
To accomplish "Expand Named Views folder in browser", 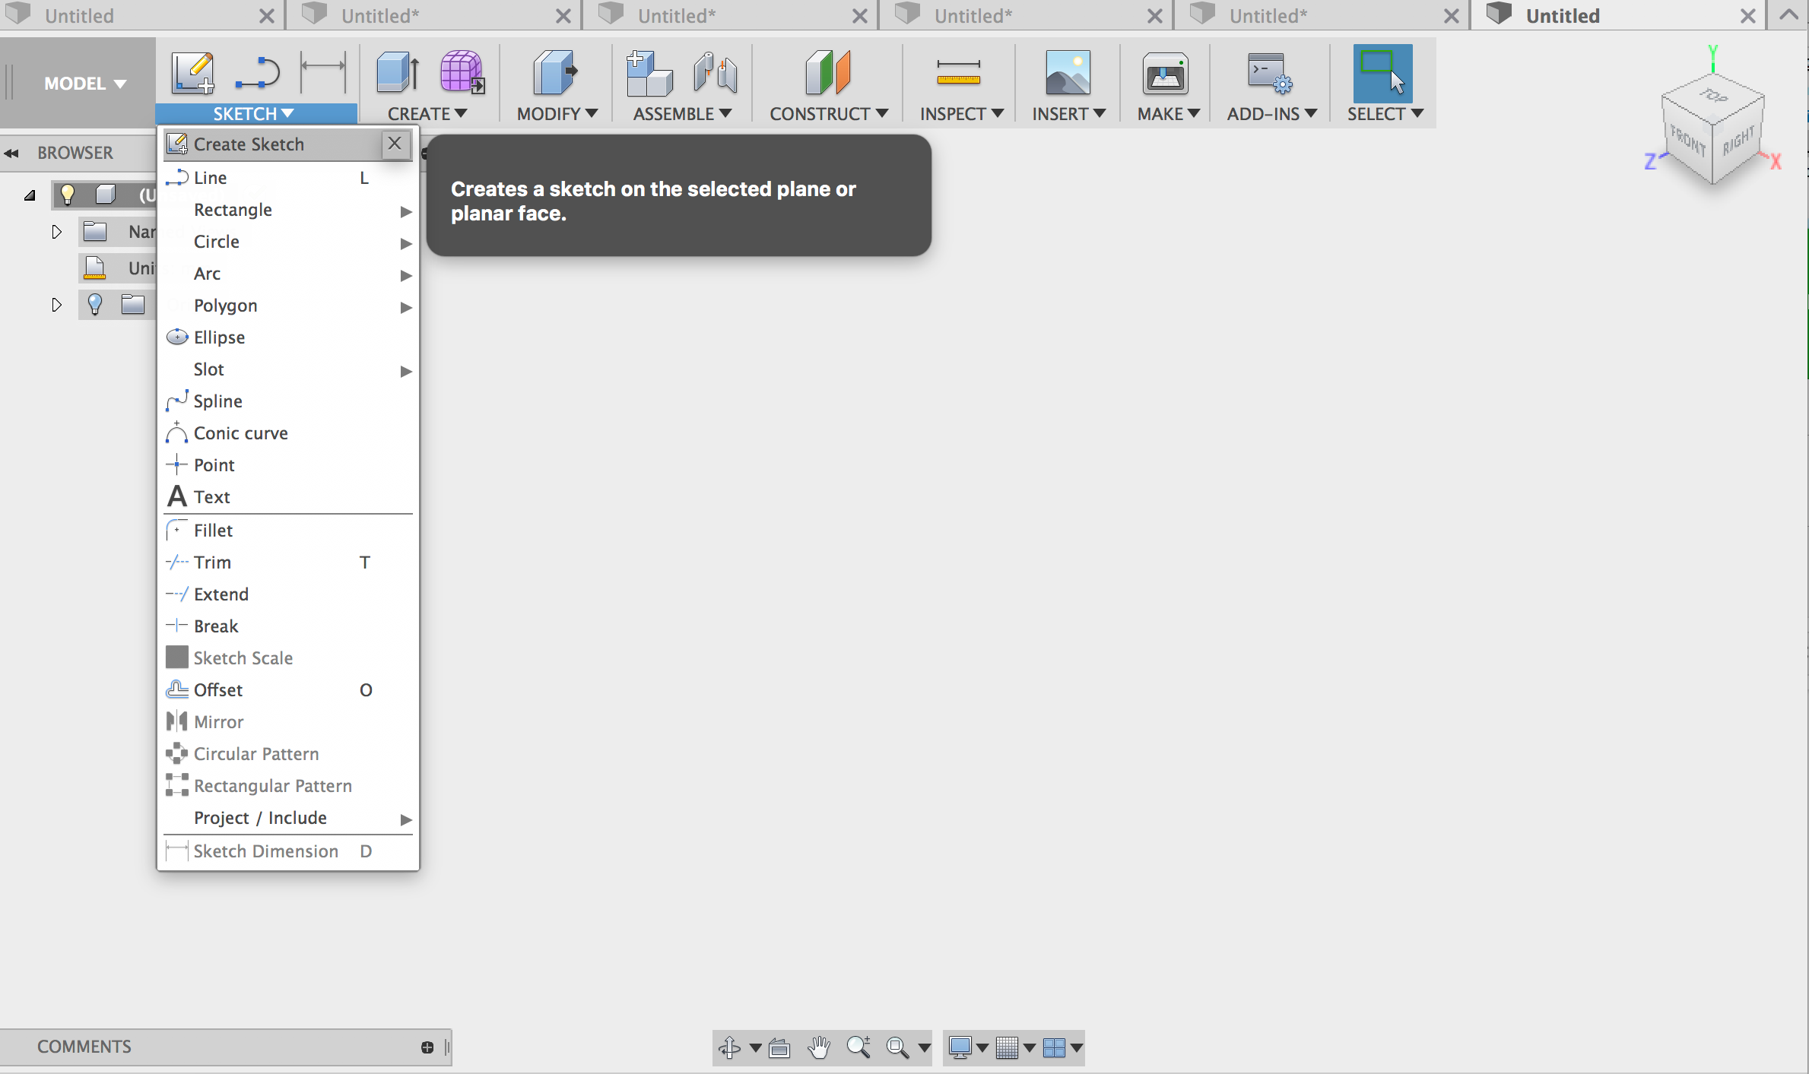I will pyautogui.click(x=56, y=231).
